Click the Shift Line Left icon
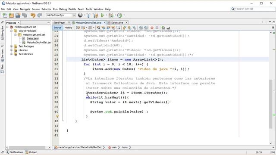 pos(141,28)
